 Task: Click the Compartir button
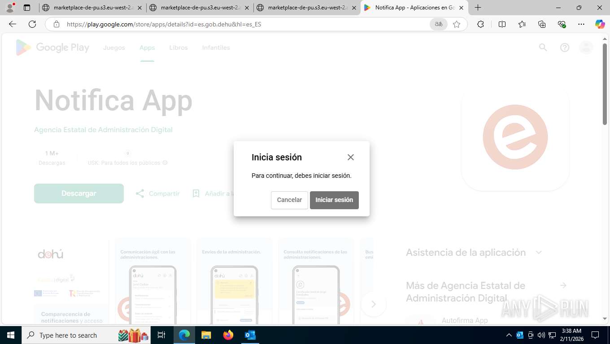pos(157,193)
